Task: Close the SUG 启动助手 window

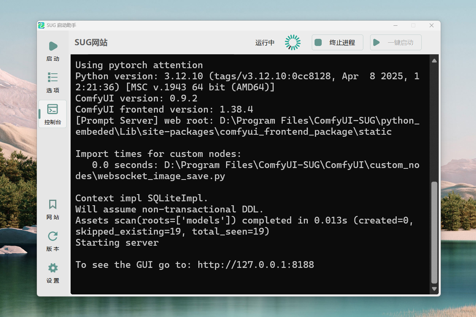Action: (x=432, y=25)
